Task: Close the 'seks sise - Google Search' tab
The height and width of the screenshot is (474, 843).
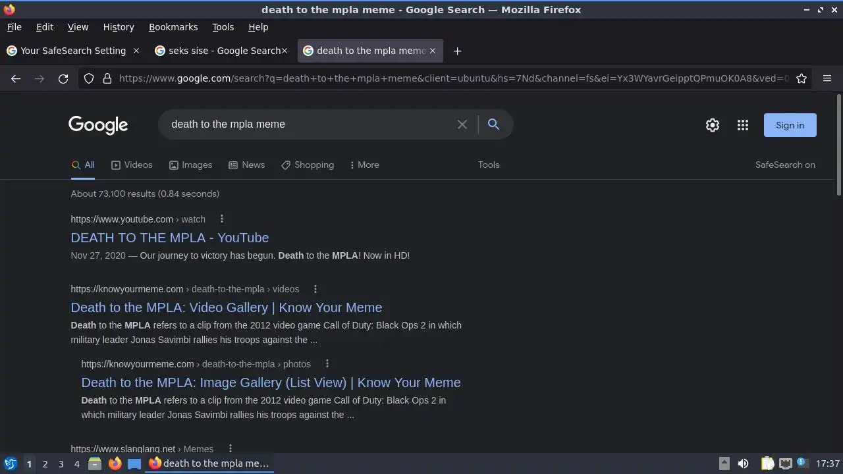Action: pos(285,51)
